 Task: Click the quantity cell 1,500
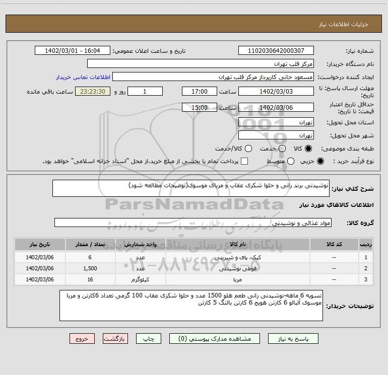[x=90, y=268]
